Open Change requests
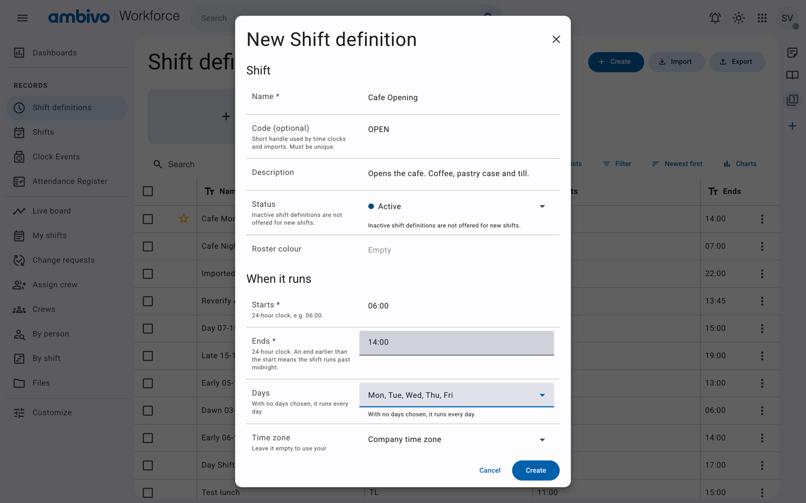This screenshot has width=806, height=503. (67, 260)
